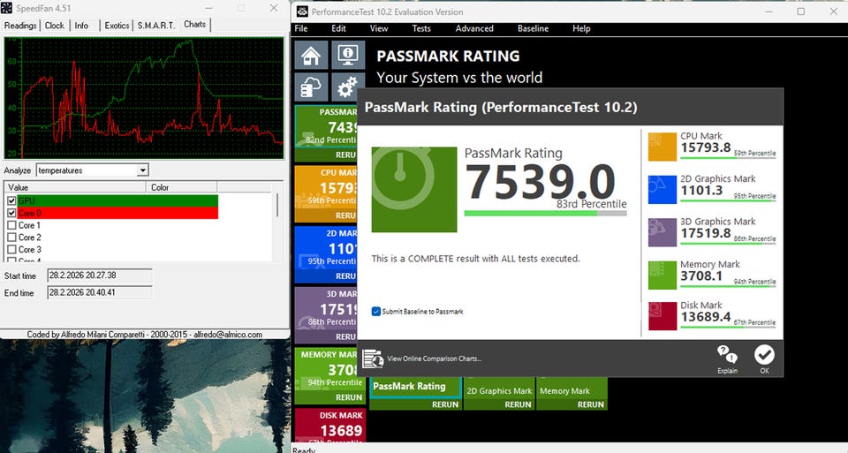Open PerformanceTest Edit menu

pyautogui.click(x=338, y=28)
